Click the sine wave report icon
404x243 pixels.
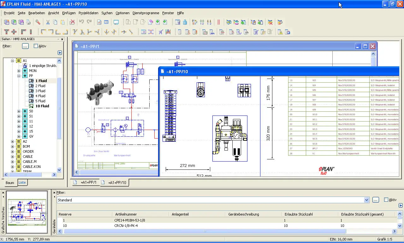pos(239,32)
